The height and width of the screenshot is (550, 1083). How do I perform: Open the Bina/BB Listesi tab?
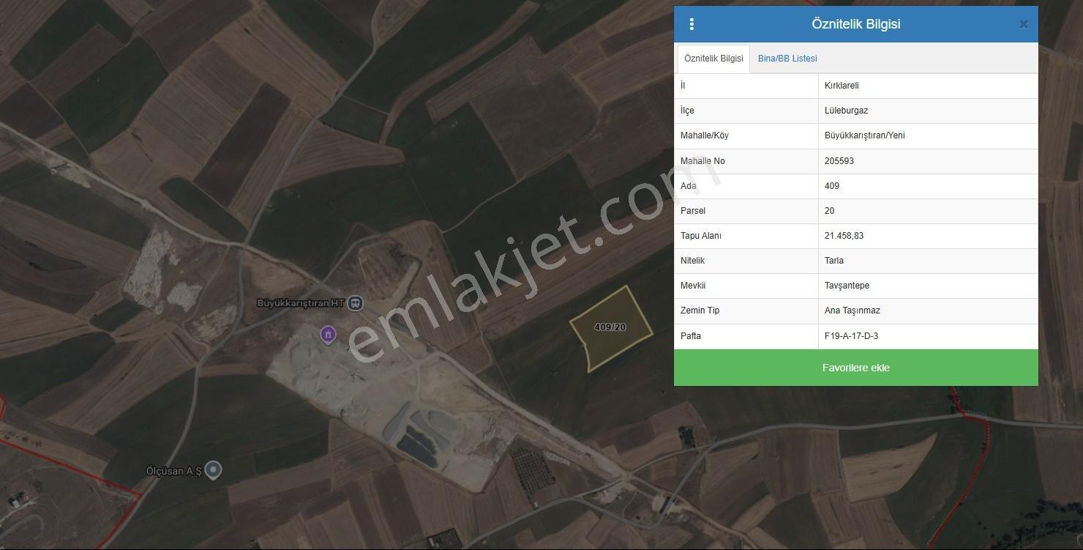[x=787, y=59]
